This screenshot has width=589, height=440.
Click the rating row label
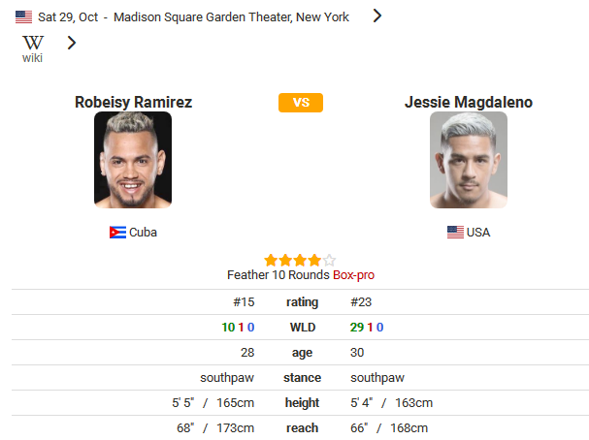(x=302, y=302)
